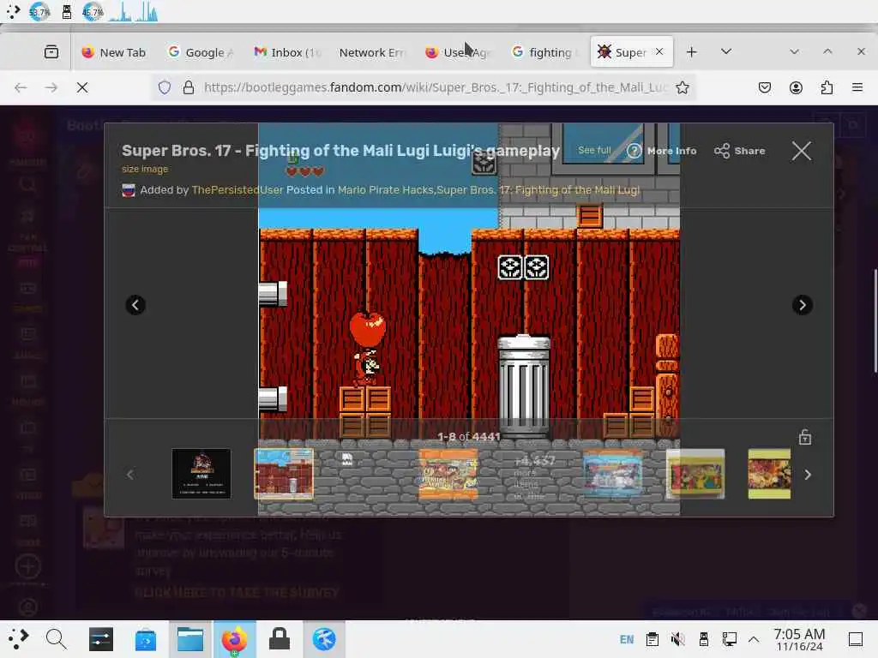Open the top panel memory usage widget
Image resolution: width=878 pixels, height=658 pixels.
(x=93, y=11)
